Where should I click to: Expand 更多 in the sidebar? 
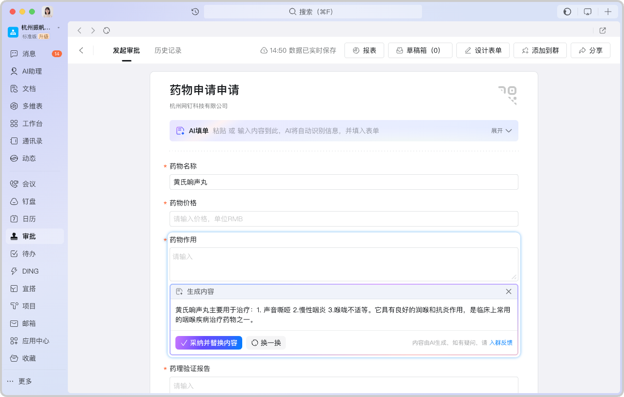[19, 381]
